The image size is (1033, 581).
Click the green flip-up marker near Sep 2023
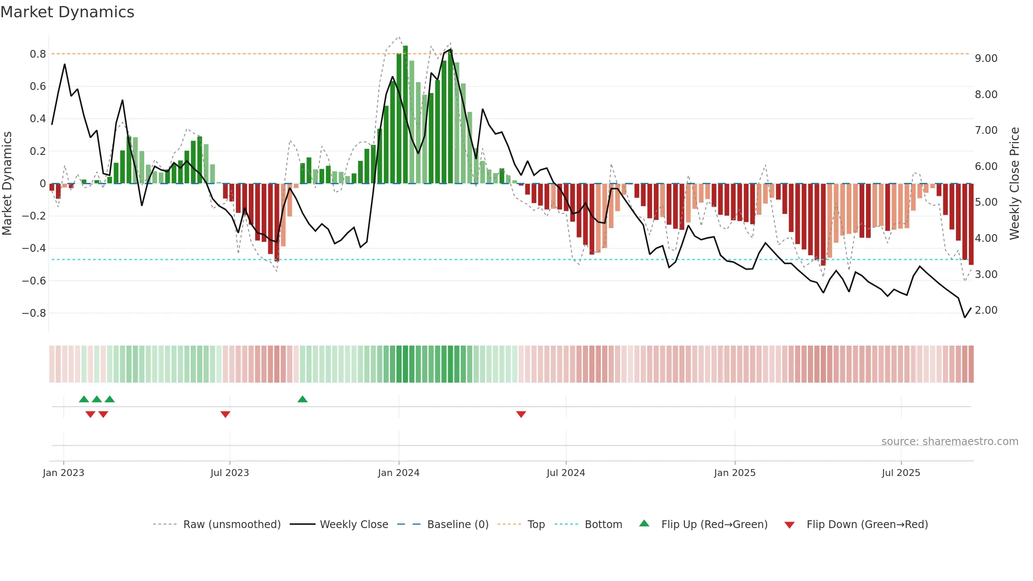pyautogui.click(x=303, y=399)
